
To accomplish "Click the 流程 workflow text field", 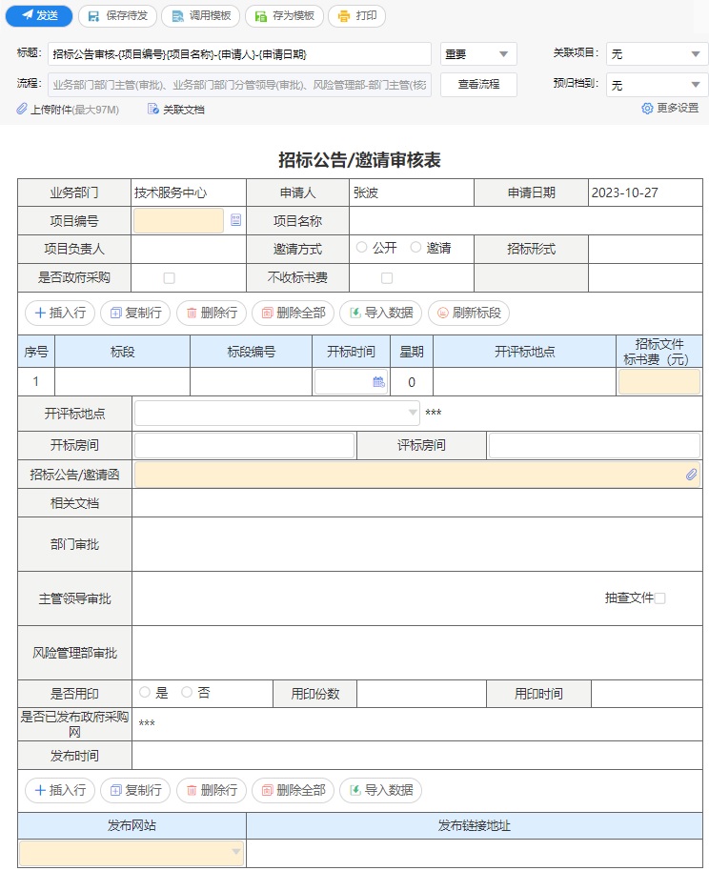I will (x=239, y=85).
